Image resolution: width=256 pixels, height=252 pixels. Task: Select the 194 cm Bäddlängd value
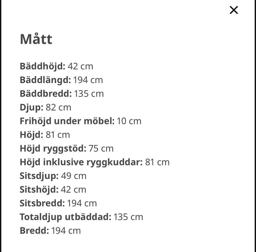88,80
